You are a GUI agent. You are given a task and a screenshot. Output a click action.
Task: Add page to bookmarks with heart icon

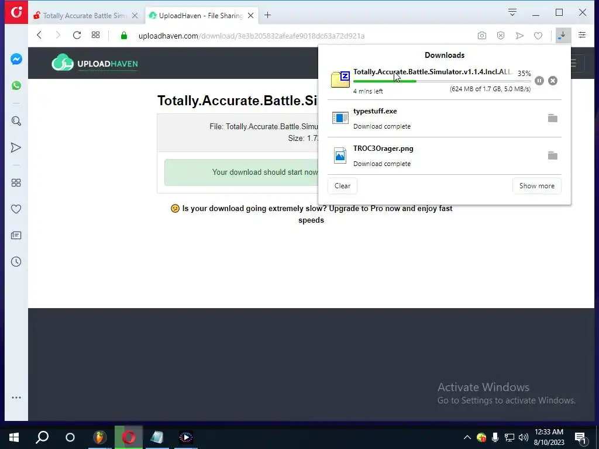coord(538,36)
